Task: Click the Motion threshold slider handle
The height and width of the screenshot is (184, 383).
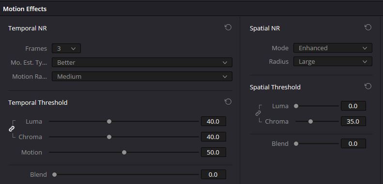Action: tap(124, 152)
